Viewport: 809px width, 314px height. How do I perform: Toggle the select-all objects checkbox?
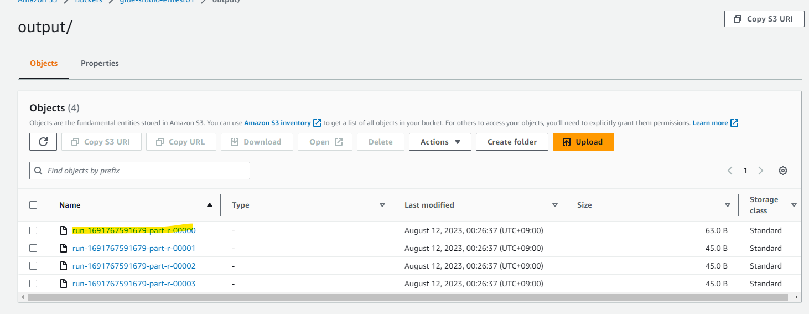(x=33, y=205)
